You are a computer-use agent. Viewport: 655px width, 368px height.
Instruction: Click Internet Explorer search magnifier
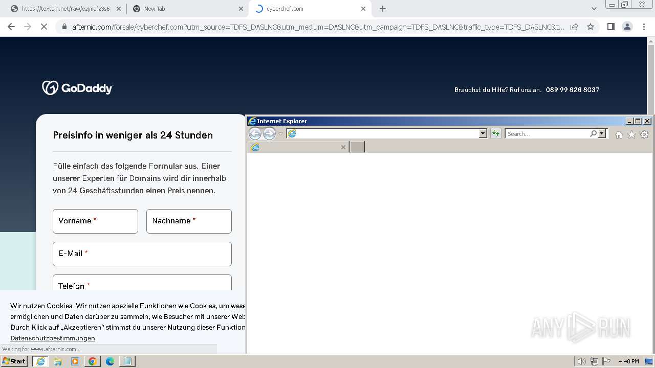pos(593,133)
